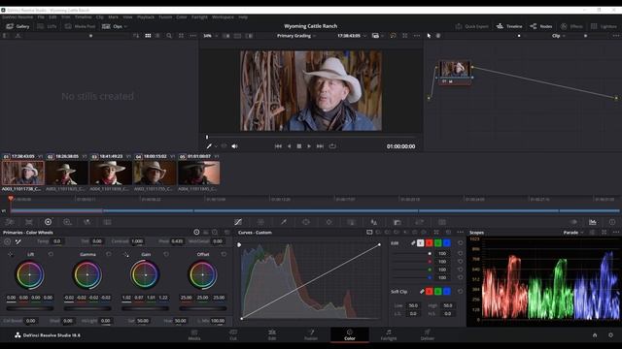
Task: Select Y luminance channel in curve Edit
Action: point(420,243)
